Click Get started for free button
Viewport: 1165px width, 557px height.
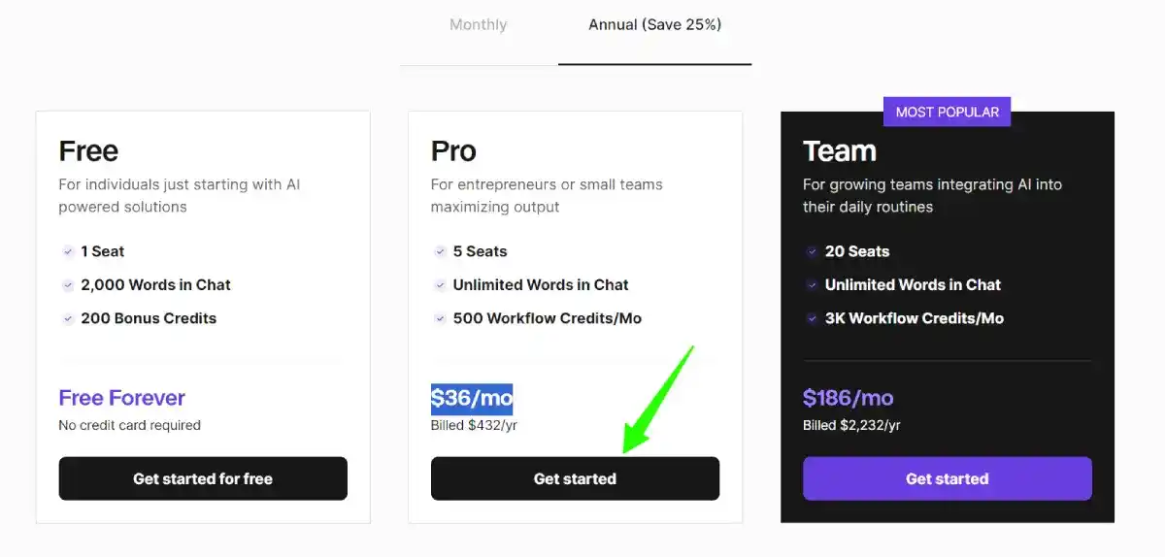tap(203, 478)
